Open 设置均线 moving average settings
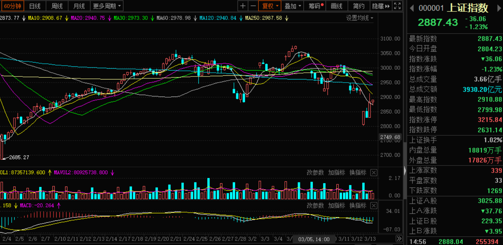 point(360,18)
